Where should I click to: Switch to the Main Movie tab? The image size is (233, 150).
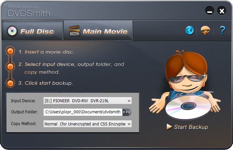[98, 31]
